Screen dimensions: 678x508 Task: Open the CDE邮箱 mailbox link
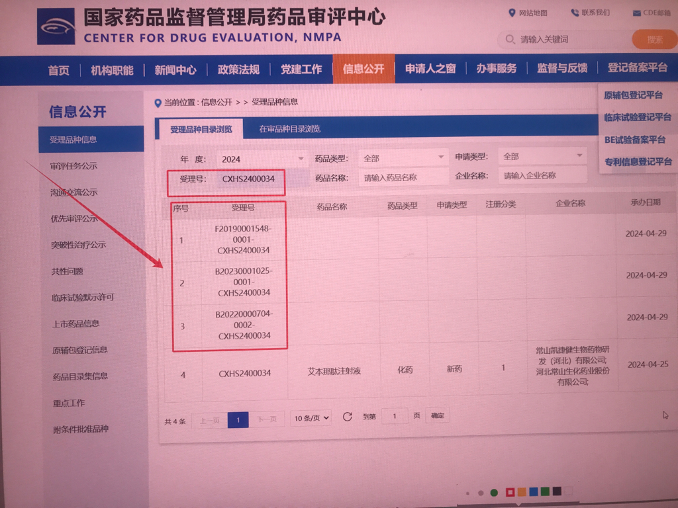pyautogui.click(x=652, y=13)
